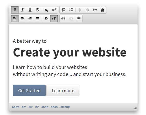Justify the text alignment
Image resolution: width=146 pixels, height=115 pixels.
pos(37,19)
